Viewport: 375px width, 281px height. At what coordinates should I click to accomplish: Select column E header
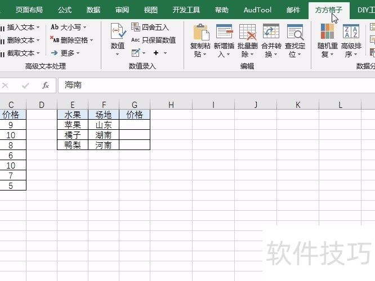(x=73, y=105)
